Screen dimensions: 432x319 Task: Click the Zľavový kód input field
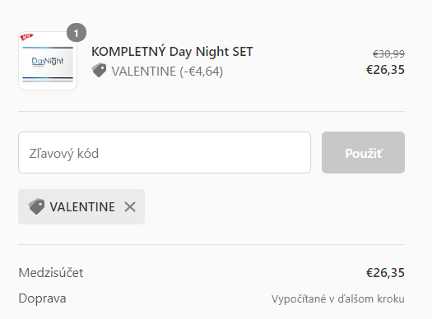(x=165, y=152)
